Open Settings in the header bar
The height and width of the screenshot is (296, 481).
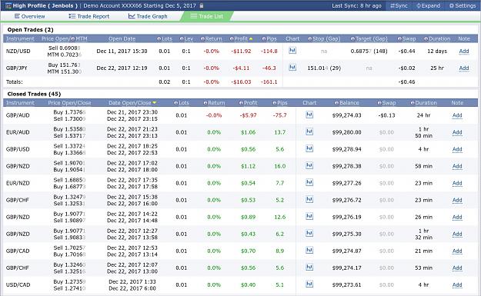(x=463, y=5)
